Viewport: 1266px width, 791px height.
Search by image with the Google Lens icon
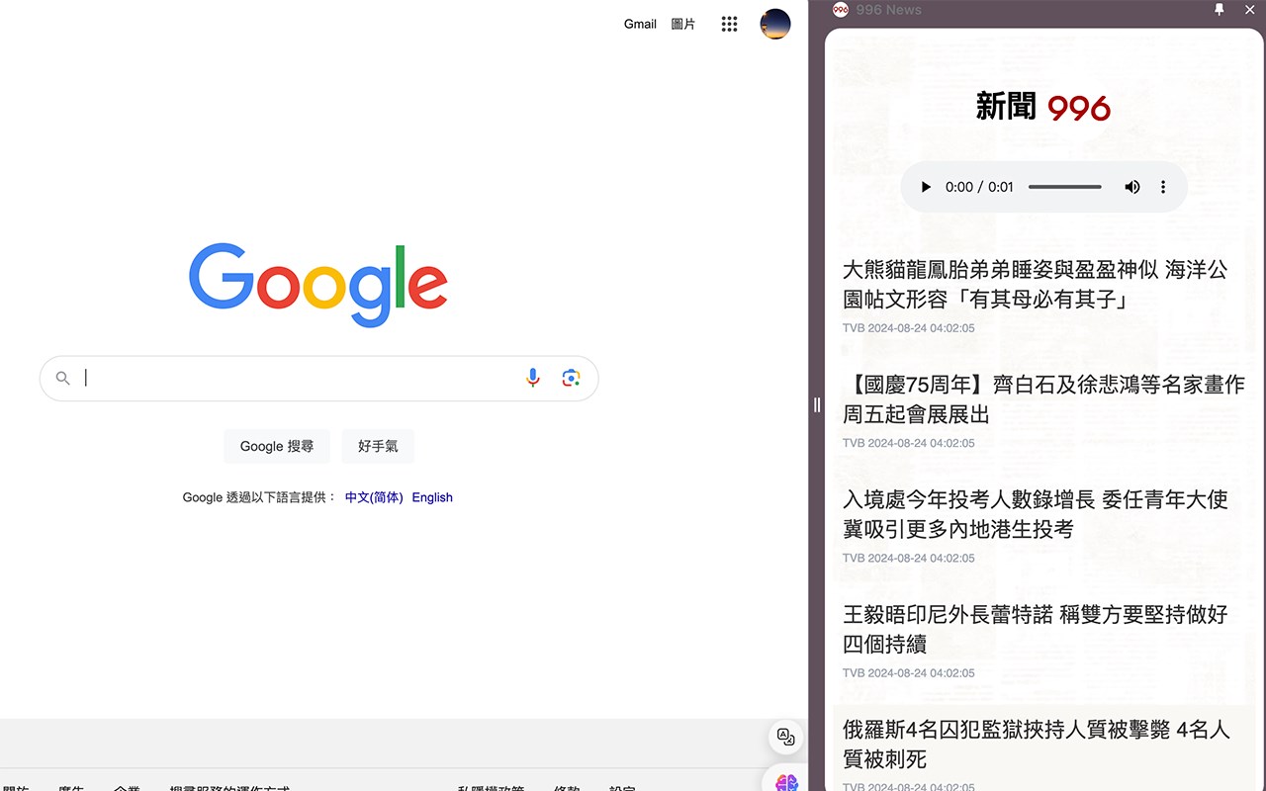(571, 378)
